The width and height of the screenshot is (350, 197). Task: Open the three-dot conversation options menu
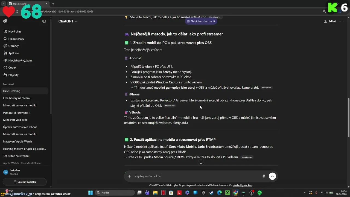click(342, 21)
